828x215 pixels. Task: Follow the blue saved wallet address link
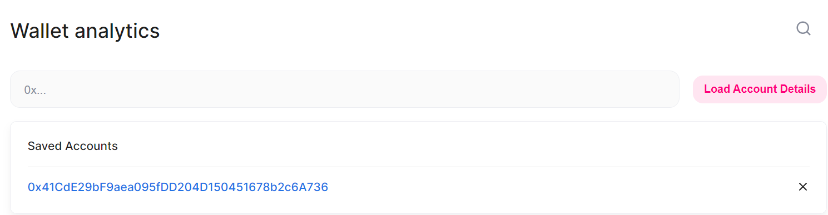[x=178, y=187]
